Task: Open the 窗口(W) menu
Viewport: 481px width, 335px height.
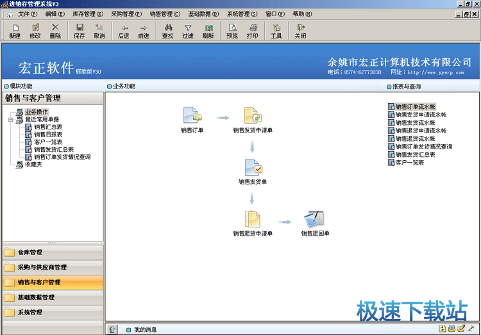Action: point(275,14)
